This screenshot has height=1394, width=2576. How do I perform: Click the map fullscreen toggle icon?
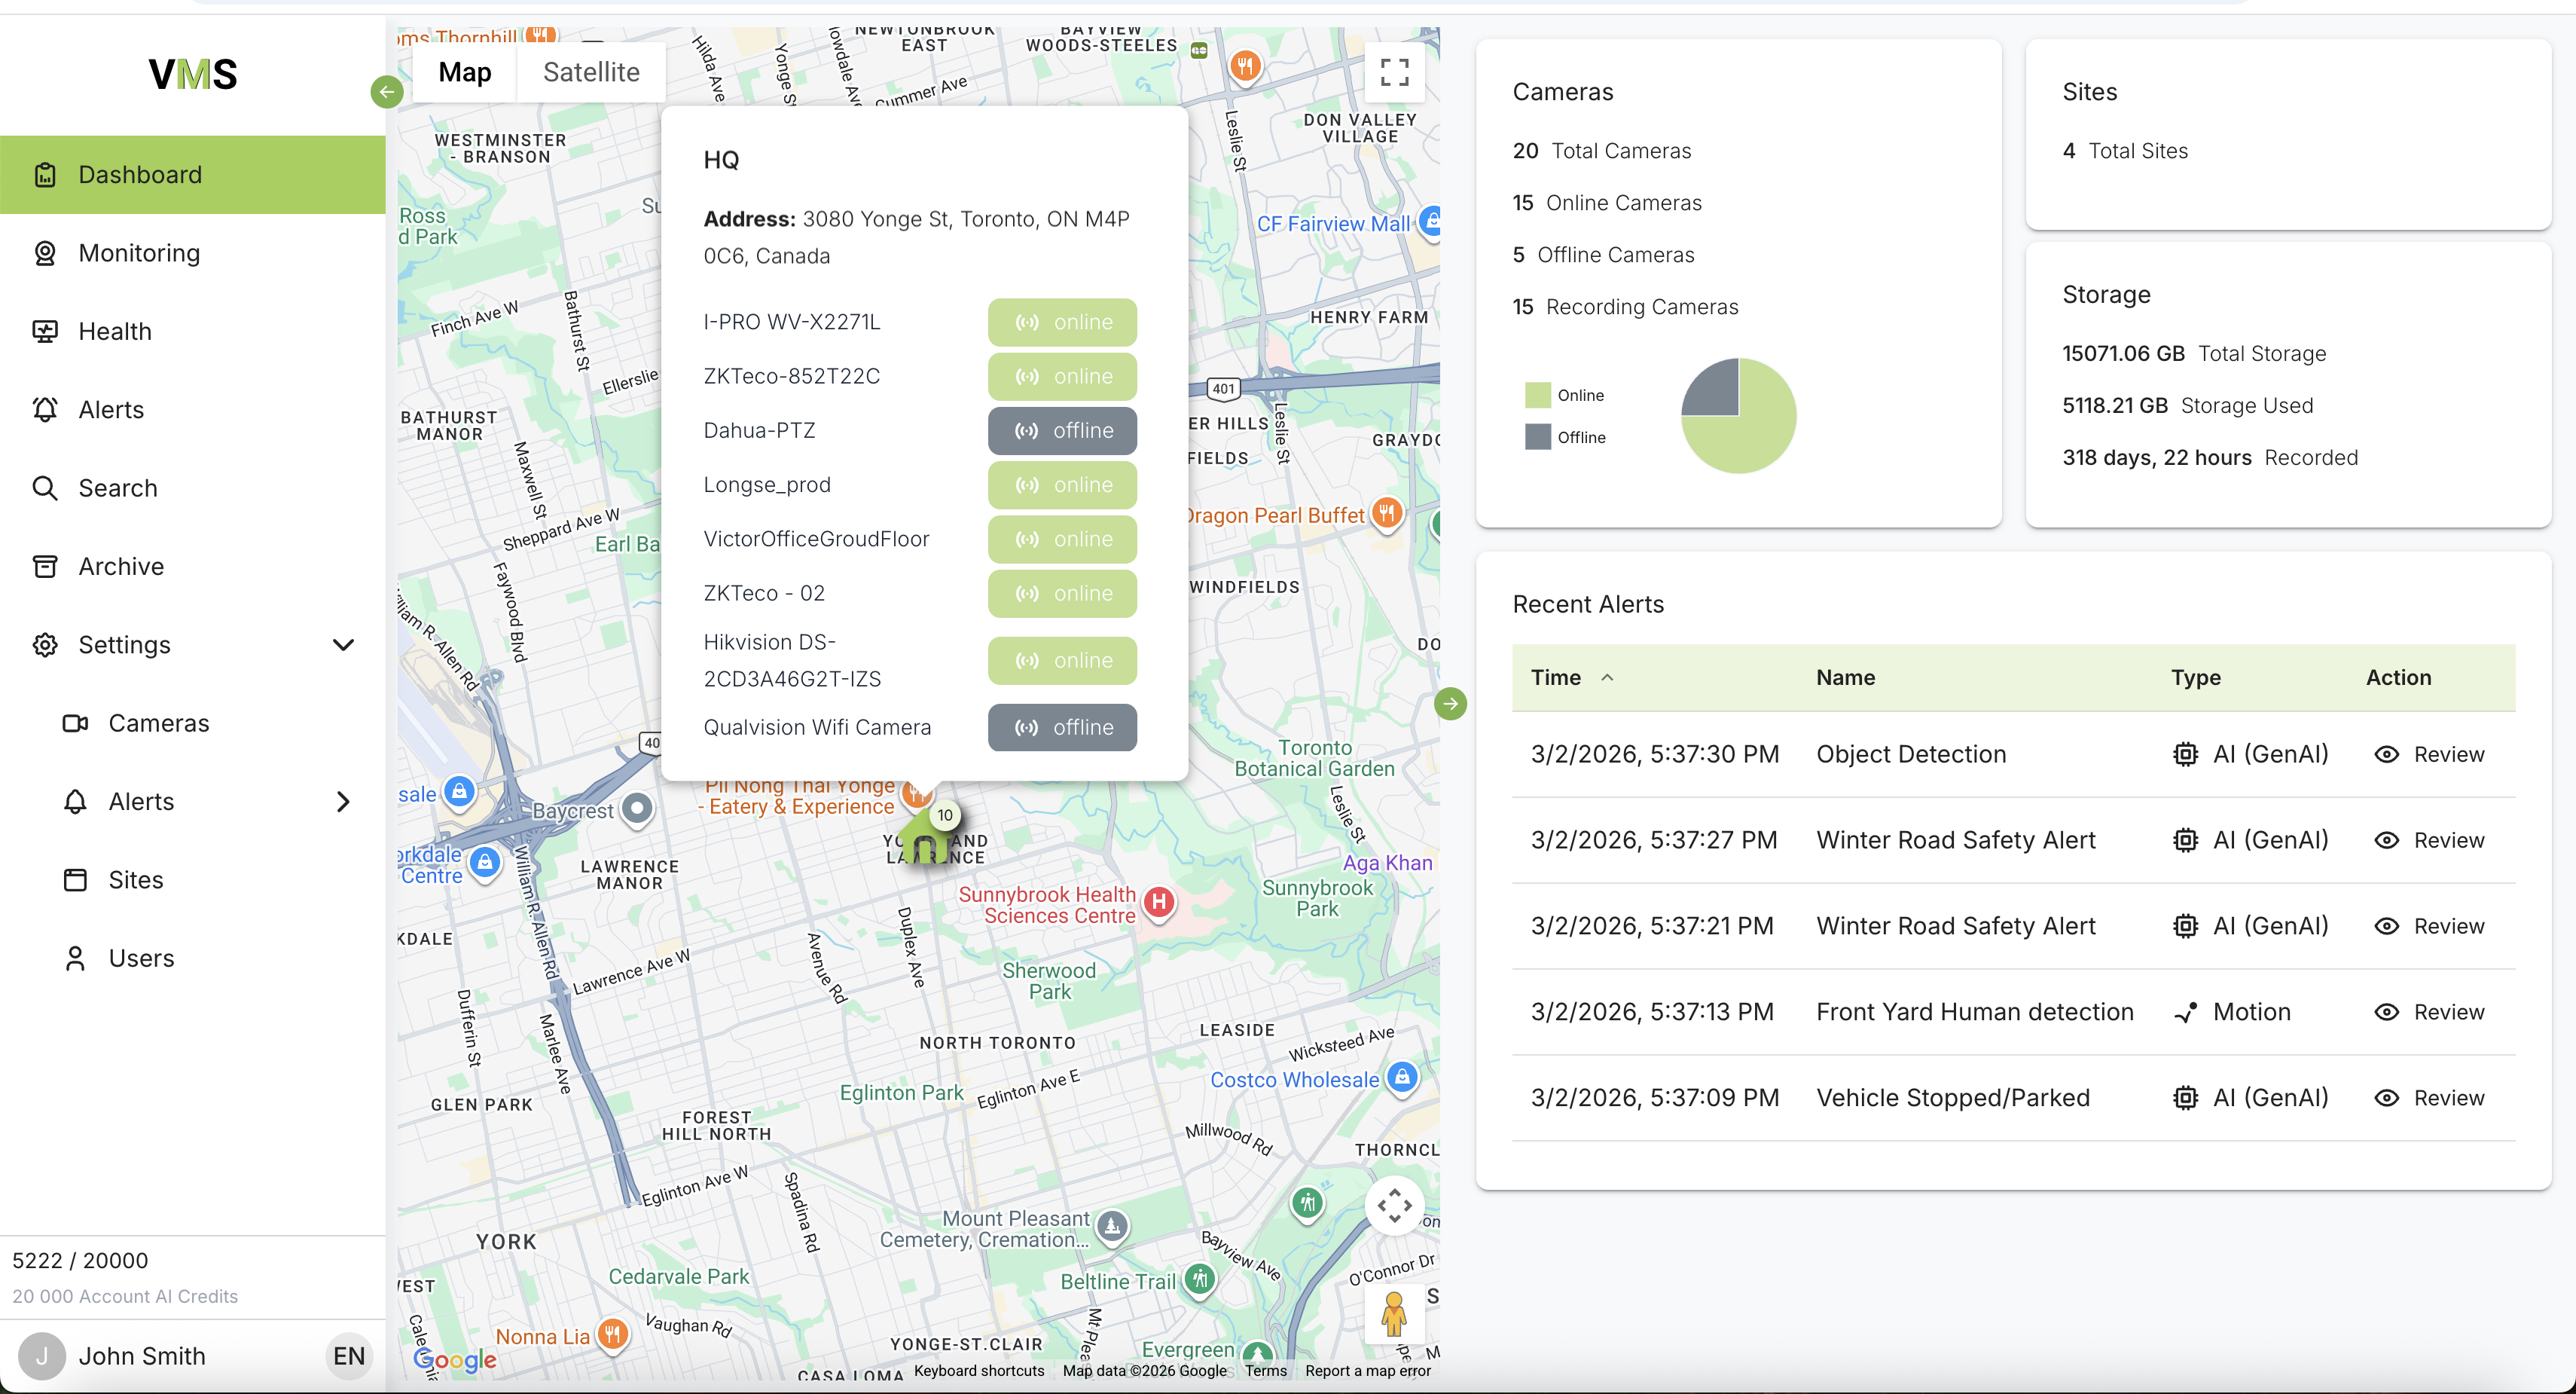click(x=1394, y=72)
